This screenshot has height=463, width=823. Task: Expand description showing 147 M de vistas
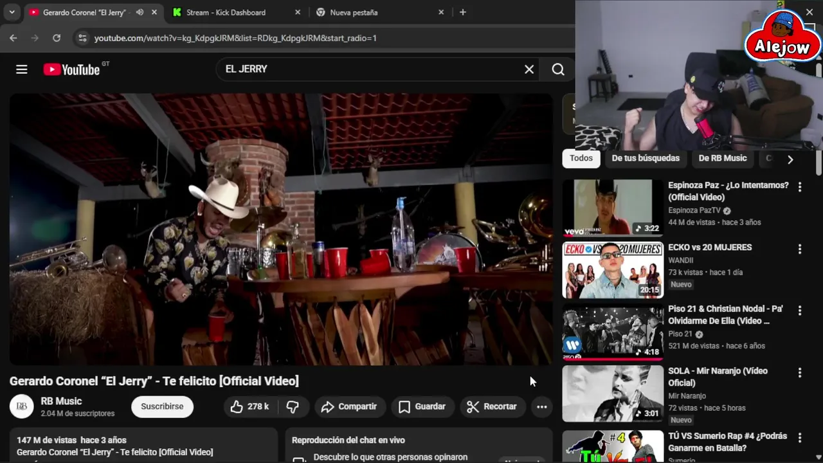(143, 446)
